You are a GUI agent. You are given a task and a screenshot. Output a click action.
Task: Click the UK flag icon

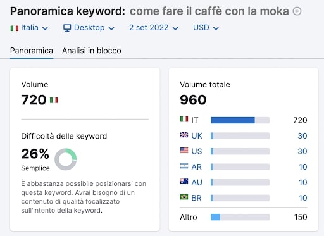tap(184, 135)
